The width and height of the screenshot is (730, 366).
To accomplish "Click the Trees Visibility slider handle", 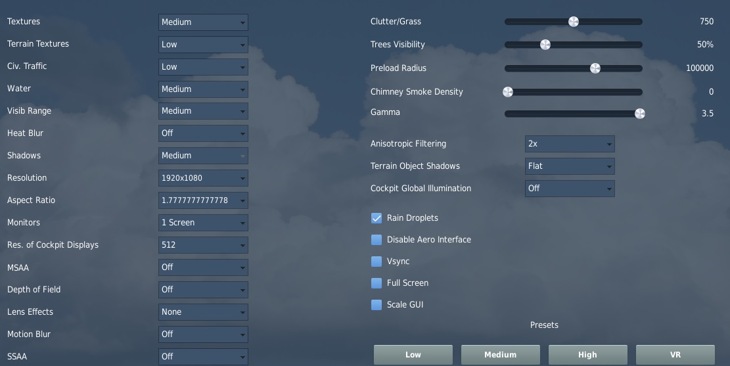I will pyautogui.click(x=545, y=45).
